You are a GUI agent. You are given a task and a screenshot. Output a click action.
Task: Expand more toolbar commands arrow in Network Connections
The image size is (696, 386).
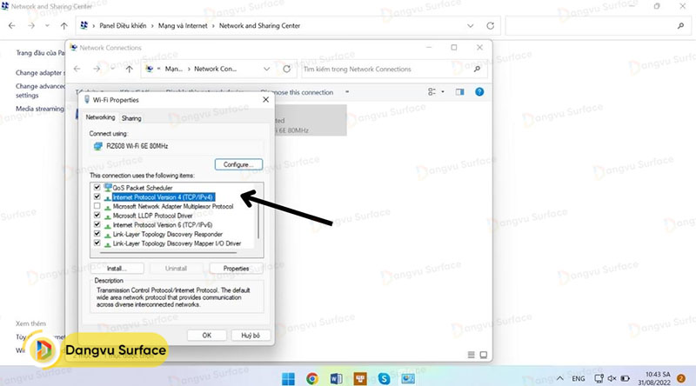(347, 92)
